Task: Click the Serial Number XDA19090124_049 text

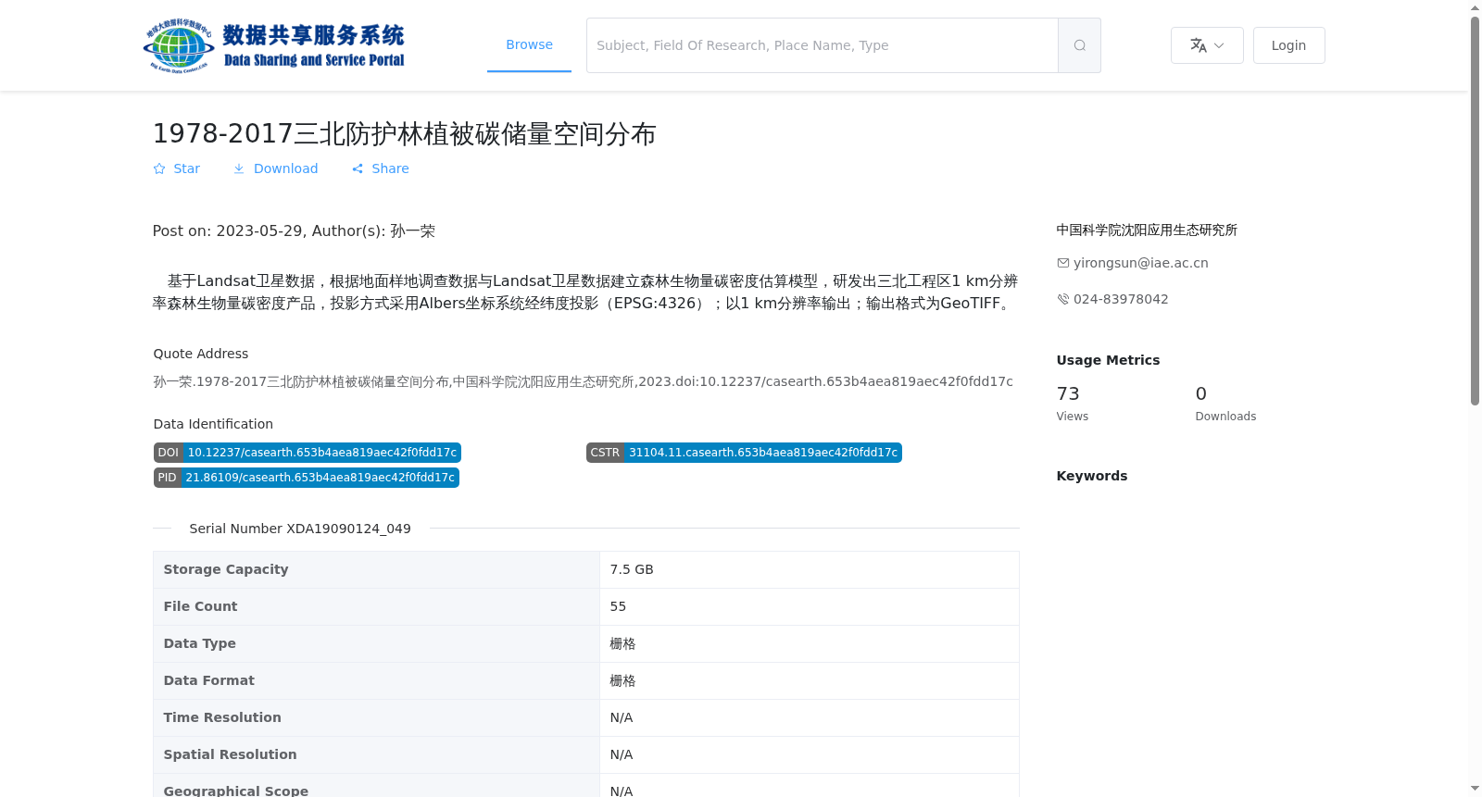Action: [x=300, y=529]
